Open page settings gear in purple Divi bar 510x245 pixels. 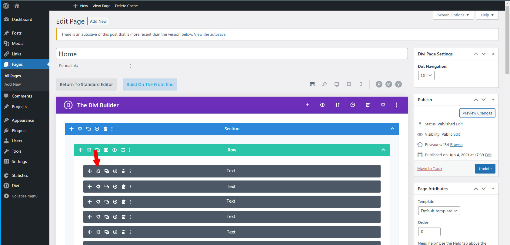coord(383,105)
